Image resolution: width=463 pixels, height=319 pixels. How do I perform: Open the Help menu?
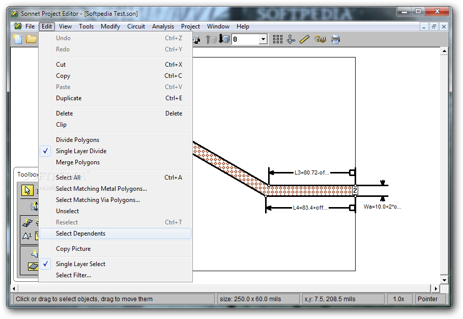[x=243, y=26]
